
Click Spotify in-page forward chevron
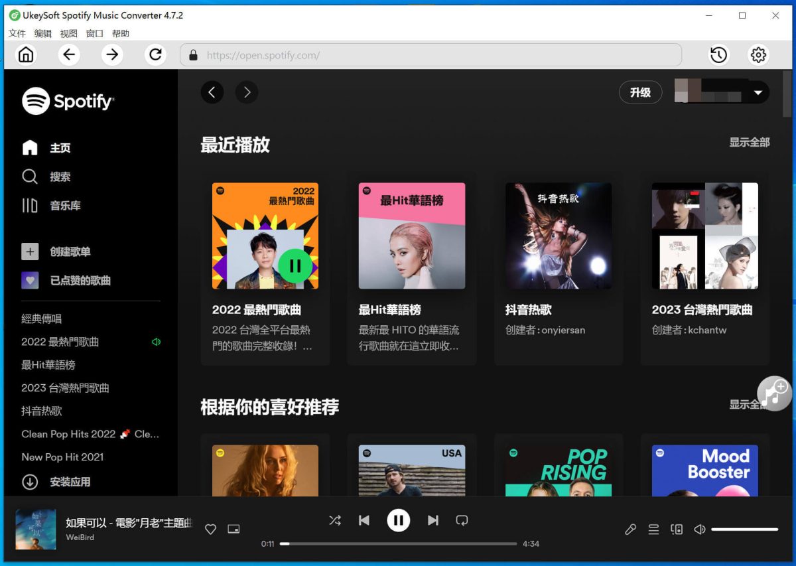coord(247,92)
